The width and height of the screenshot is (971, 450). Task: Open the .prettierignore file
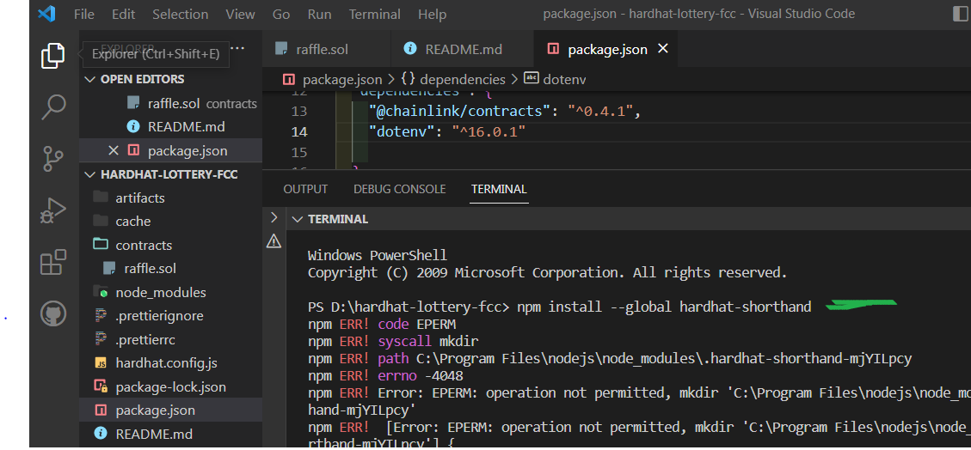pyautogui.click(x=171, y=316)
